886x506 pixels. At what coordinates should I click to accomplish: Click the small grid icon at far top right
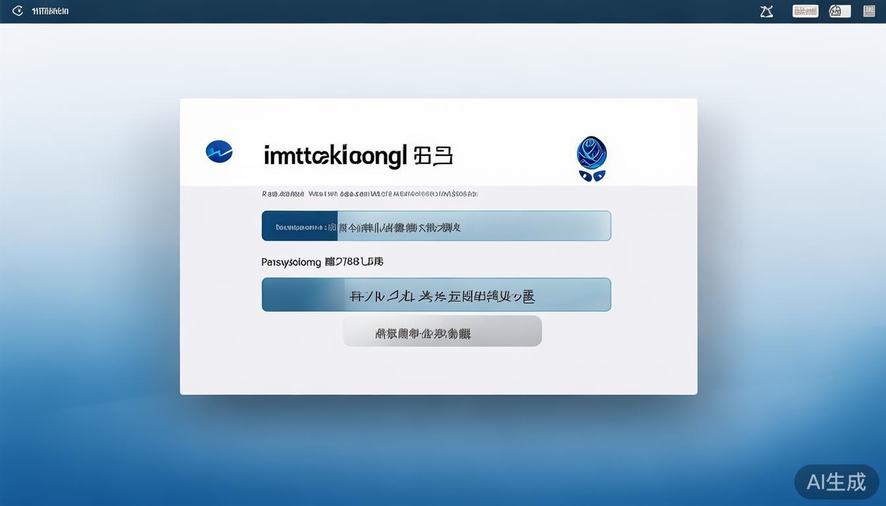869,11
